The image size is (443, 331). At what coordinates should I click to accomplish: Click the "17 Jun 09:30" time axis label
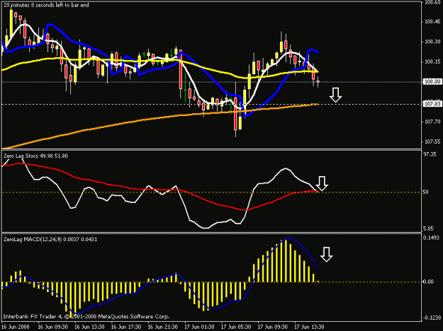(x=273, y=327)
